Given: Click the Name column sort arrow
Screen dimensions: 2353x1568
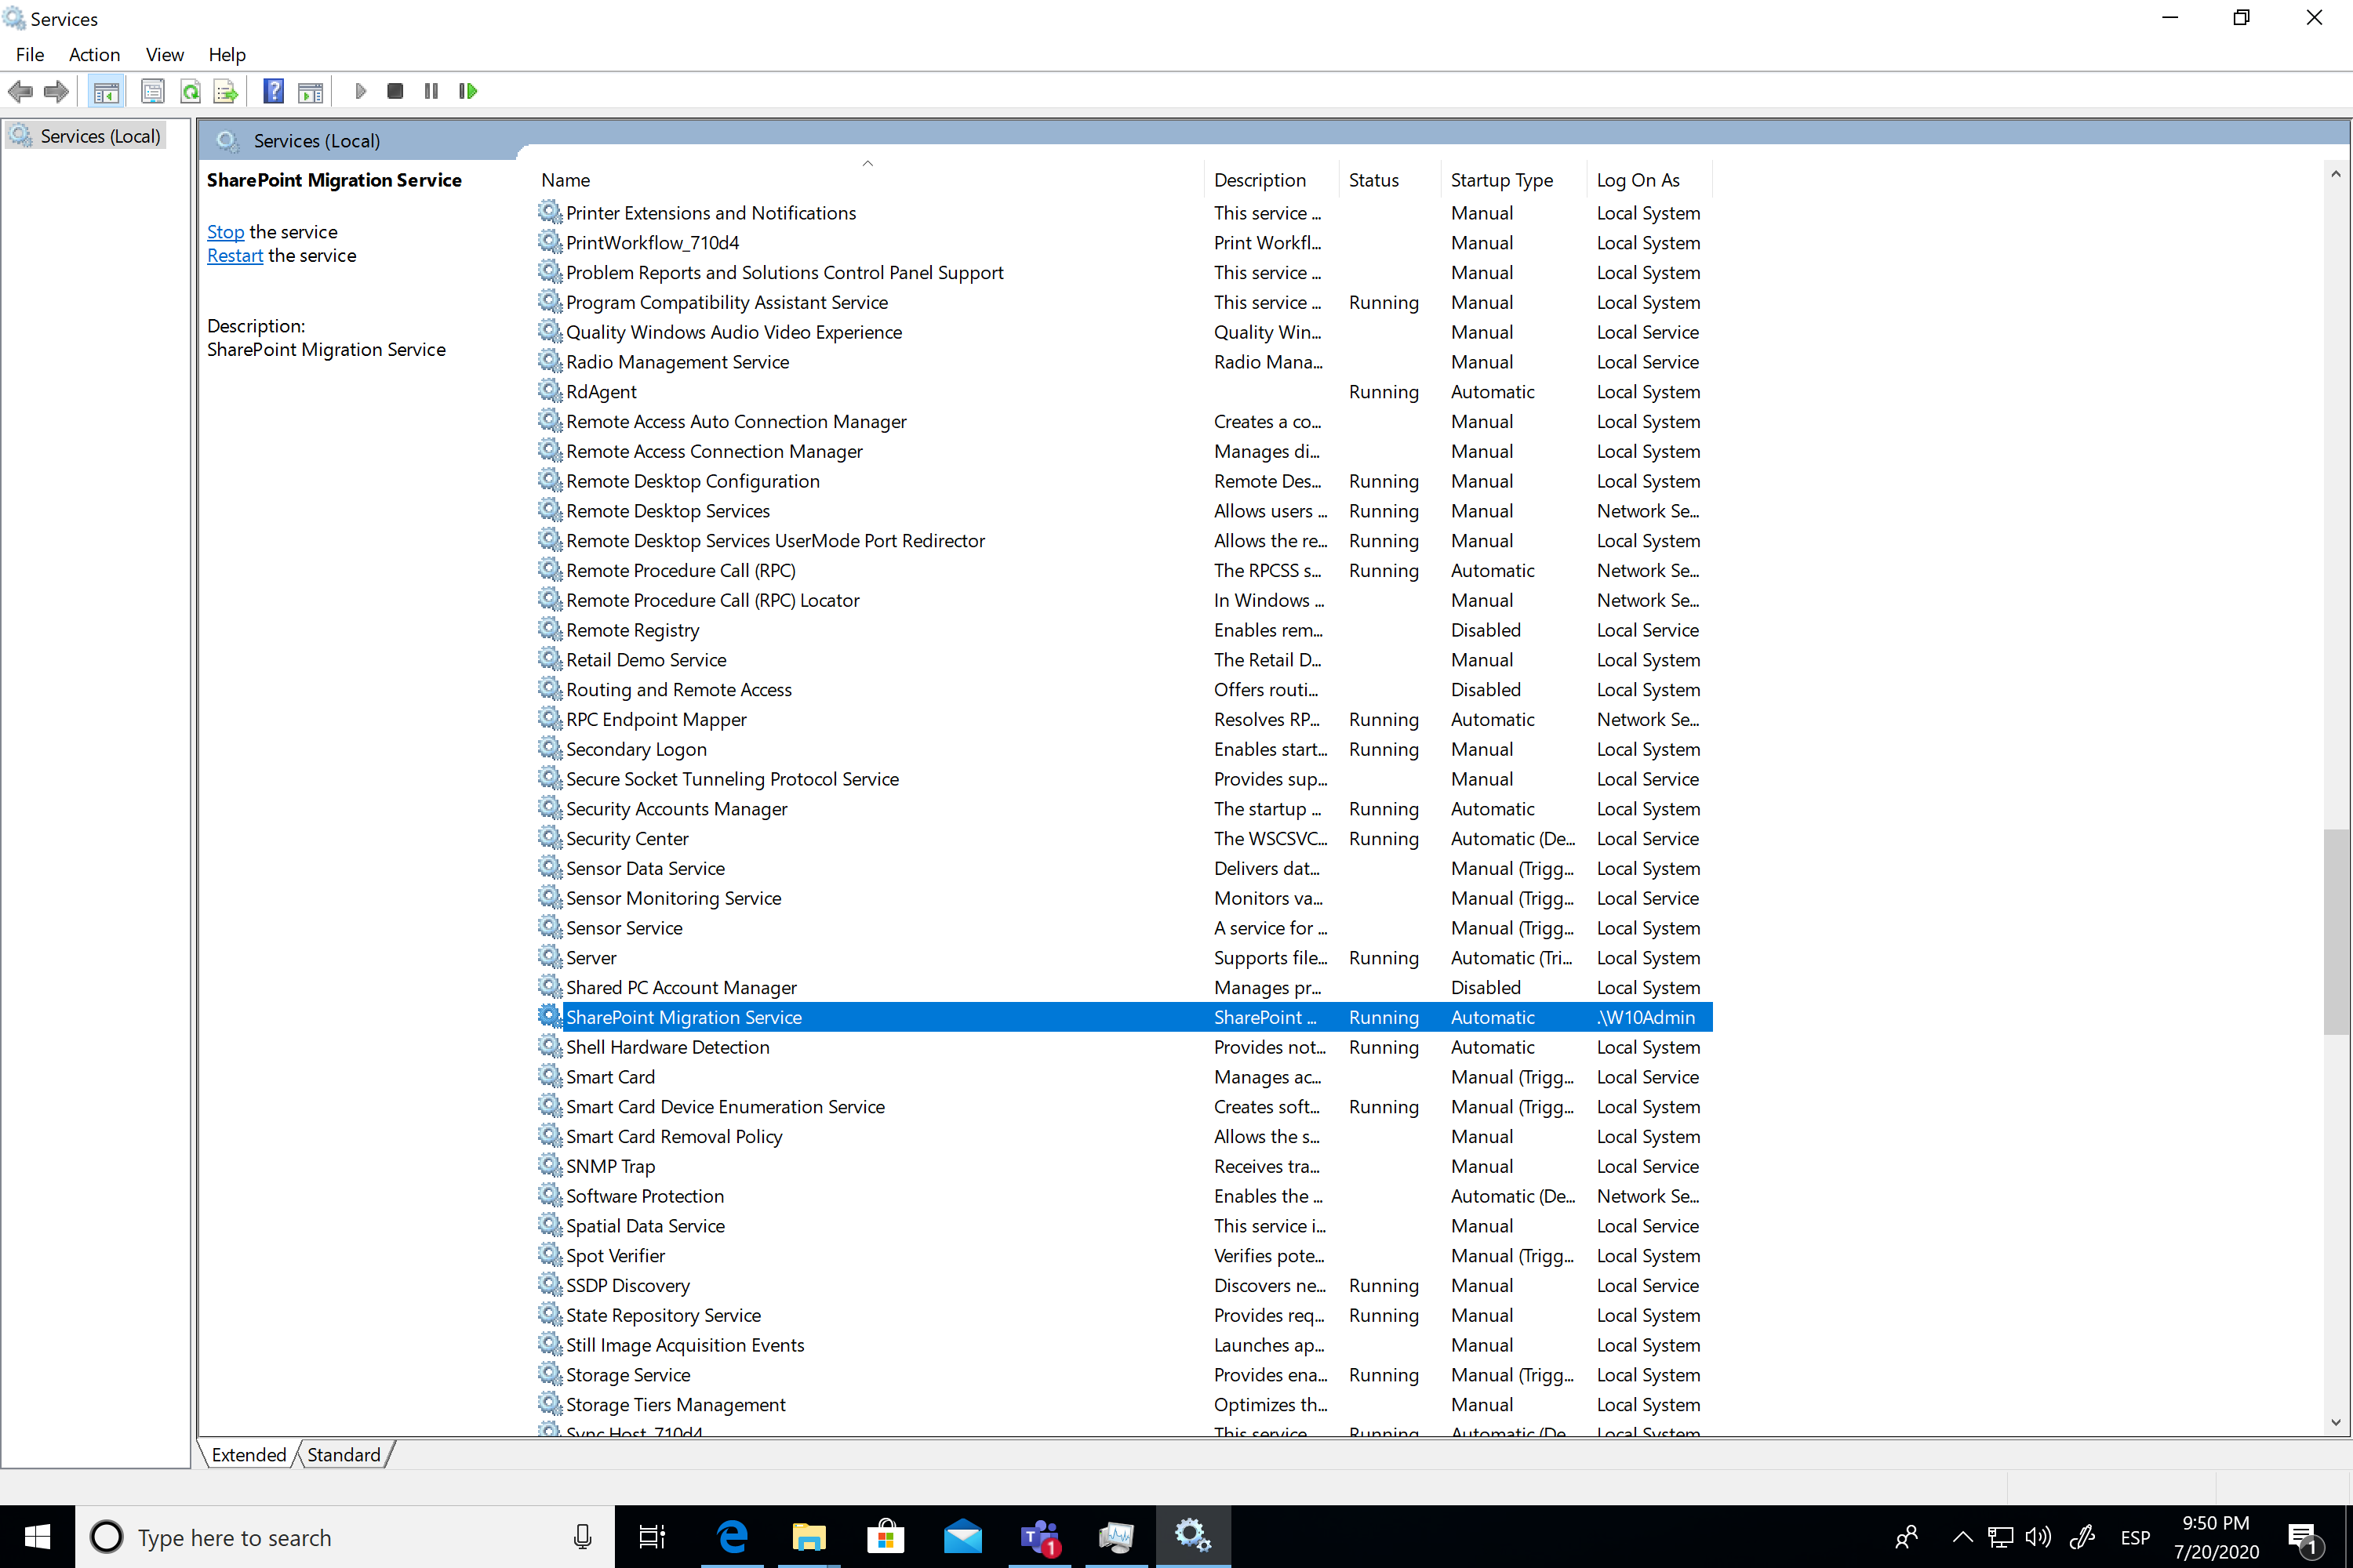Looking at the screenshot, I should 867,162.
